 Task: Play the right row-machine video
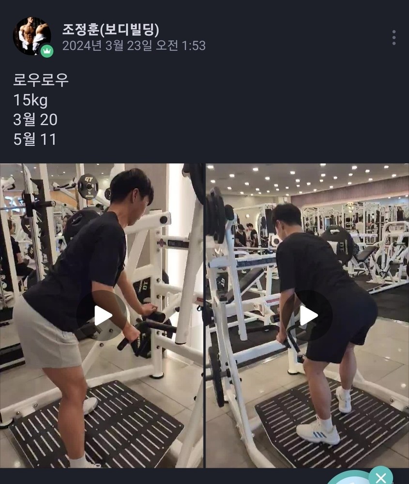pyautogui.click(x=307, y=316)
